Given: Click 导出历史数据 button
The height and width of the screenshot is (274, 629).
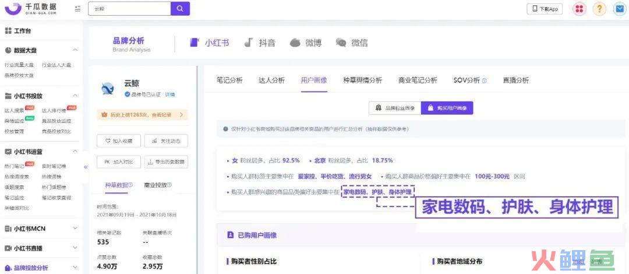Looking at the screenshot, I should [x=166, y=162].
